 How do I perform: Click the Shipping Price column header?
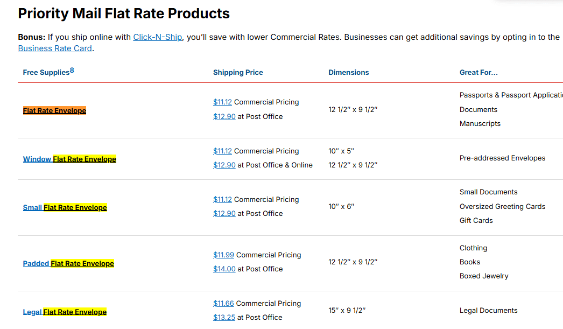[238, 73]
